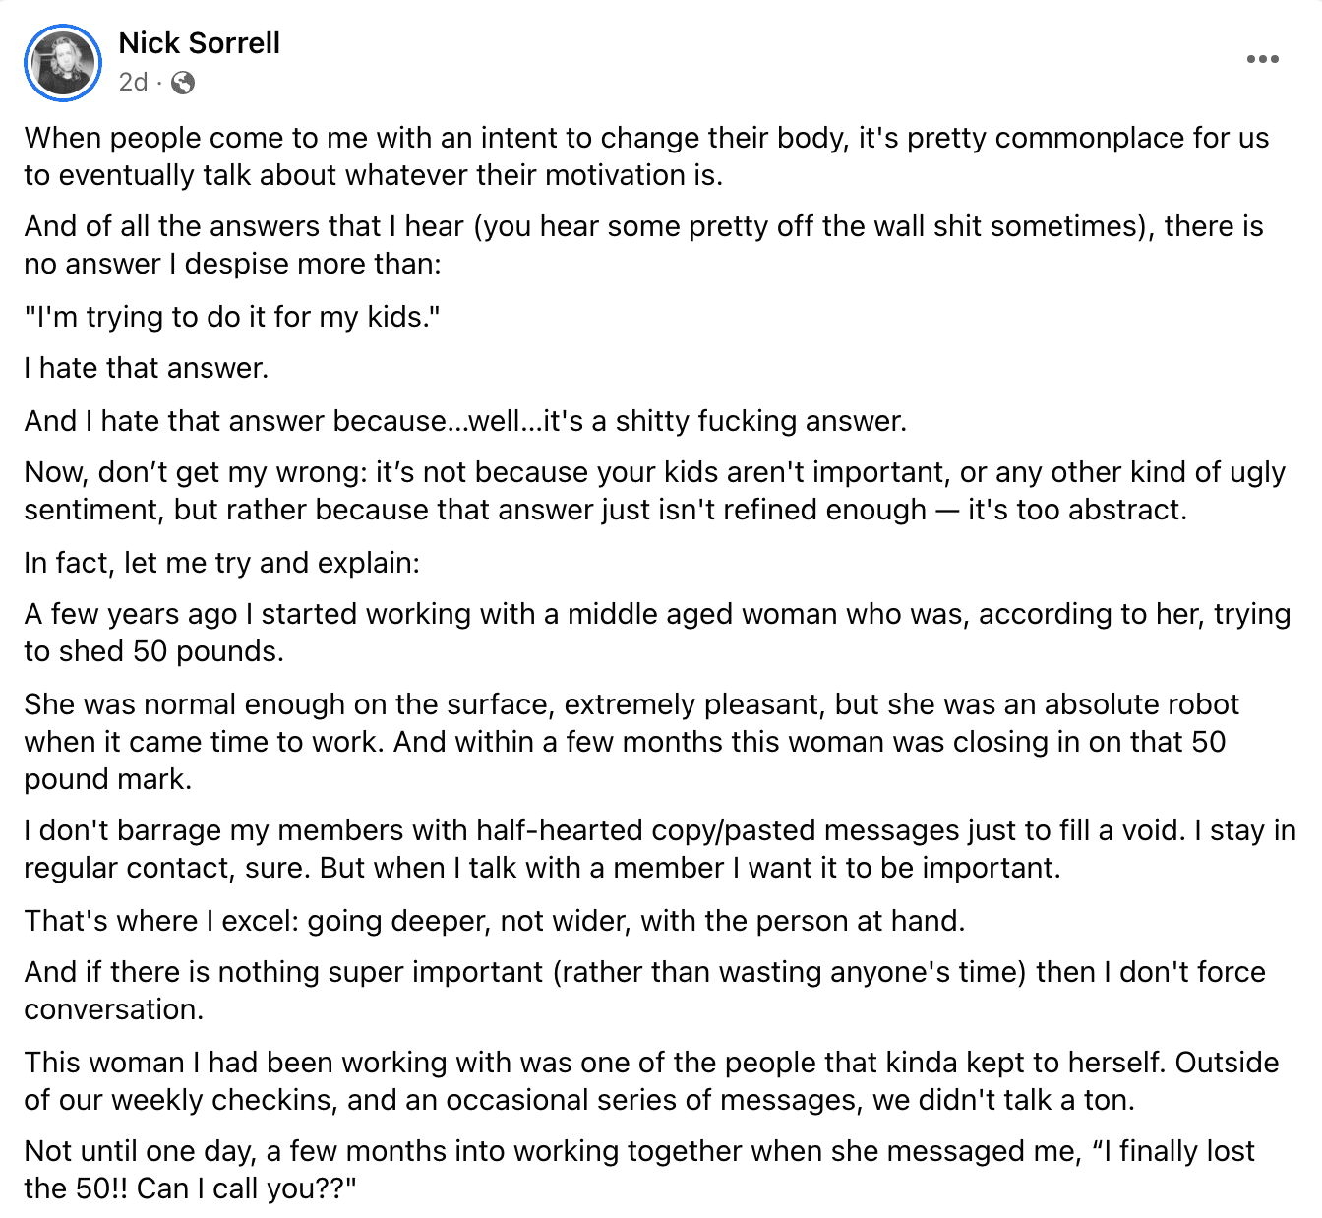
Task: Click the paragraph about copy/pasted messages
Action: (660, 848)
